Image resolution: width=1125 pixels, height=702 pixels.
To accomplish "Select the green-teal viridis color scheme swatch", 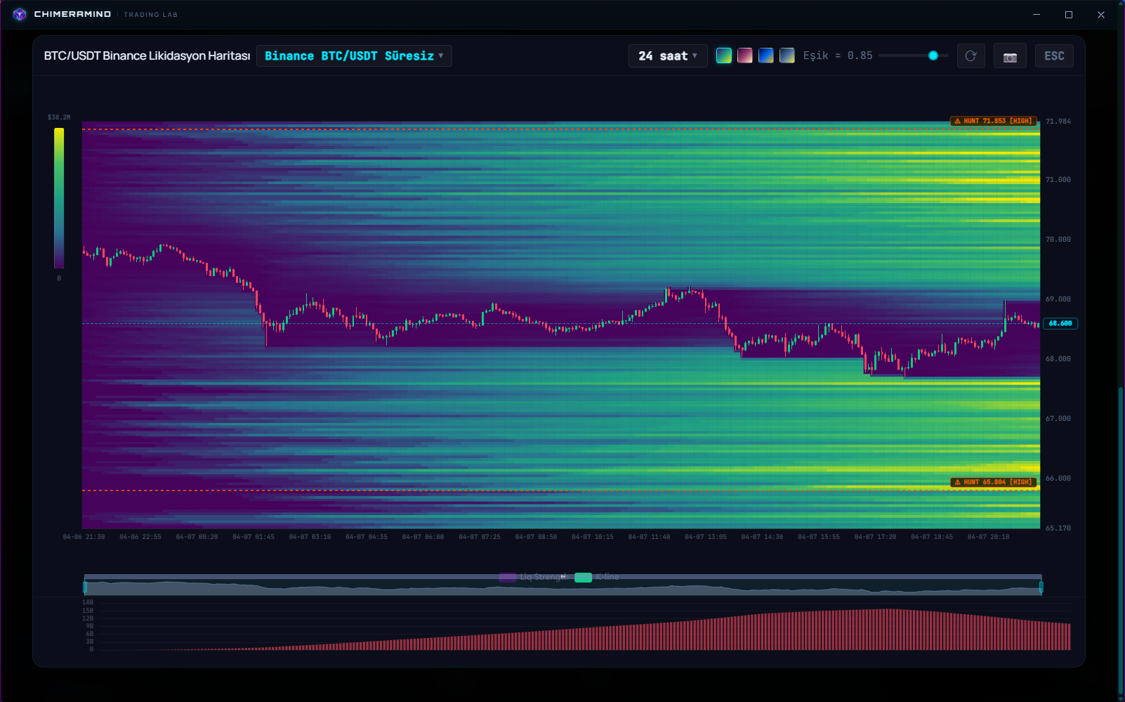I will 724,56.
